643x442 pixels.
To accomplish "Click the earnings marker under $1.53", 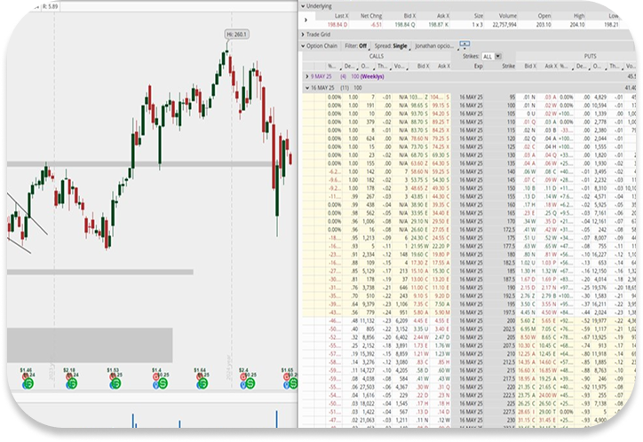I will [115, 384].
